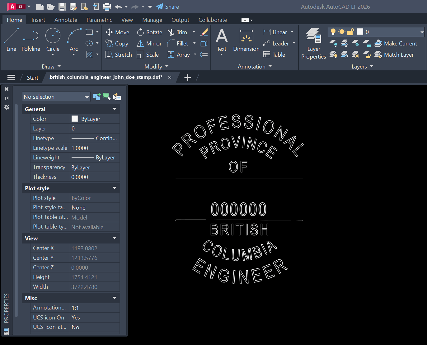Toggle the UCS icon On value
Viewport: 427px width, 345px height.
(95, 317)
